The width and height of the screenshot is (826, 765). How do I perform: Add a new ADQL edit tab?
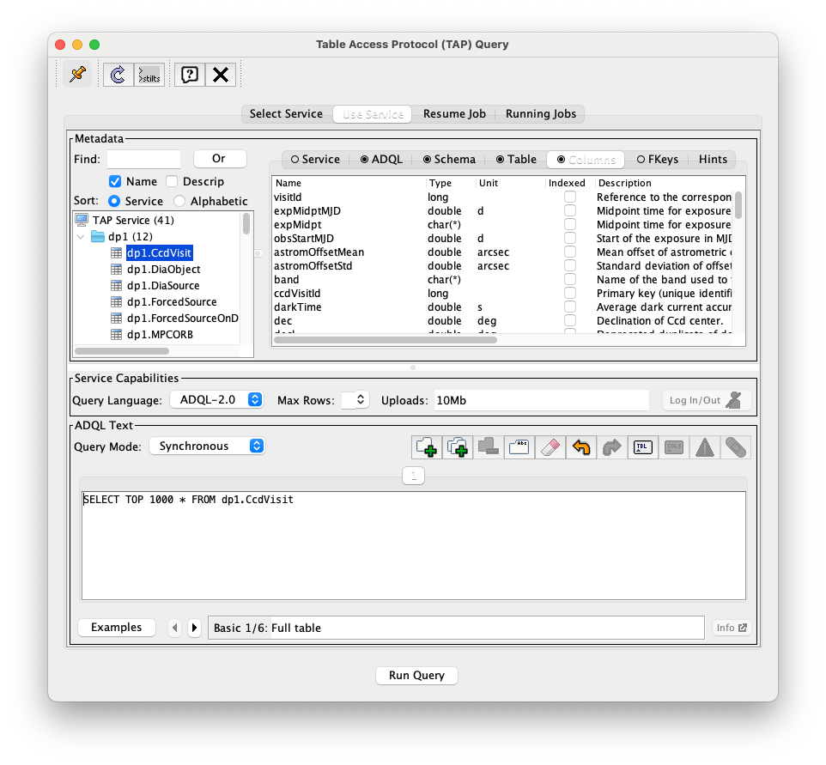[426, 446]
